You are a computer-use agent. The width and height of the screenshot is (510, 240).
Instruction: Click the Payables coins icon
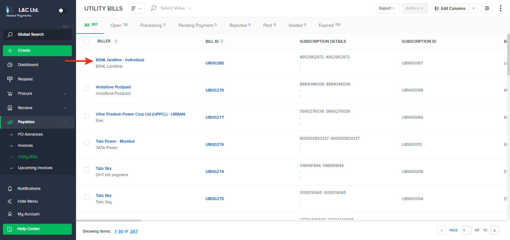point(10,122)
